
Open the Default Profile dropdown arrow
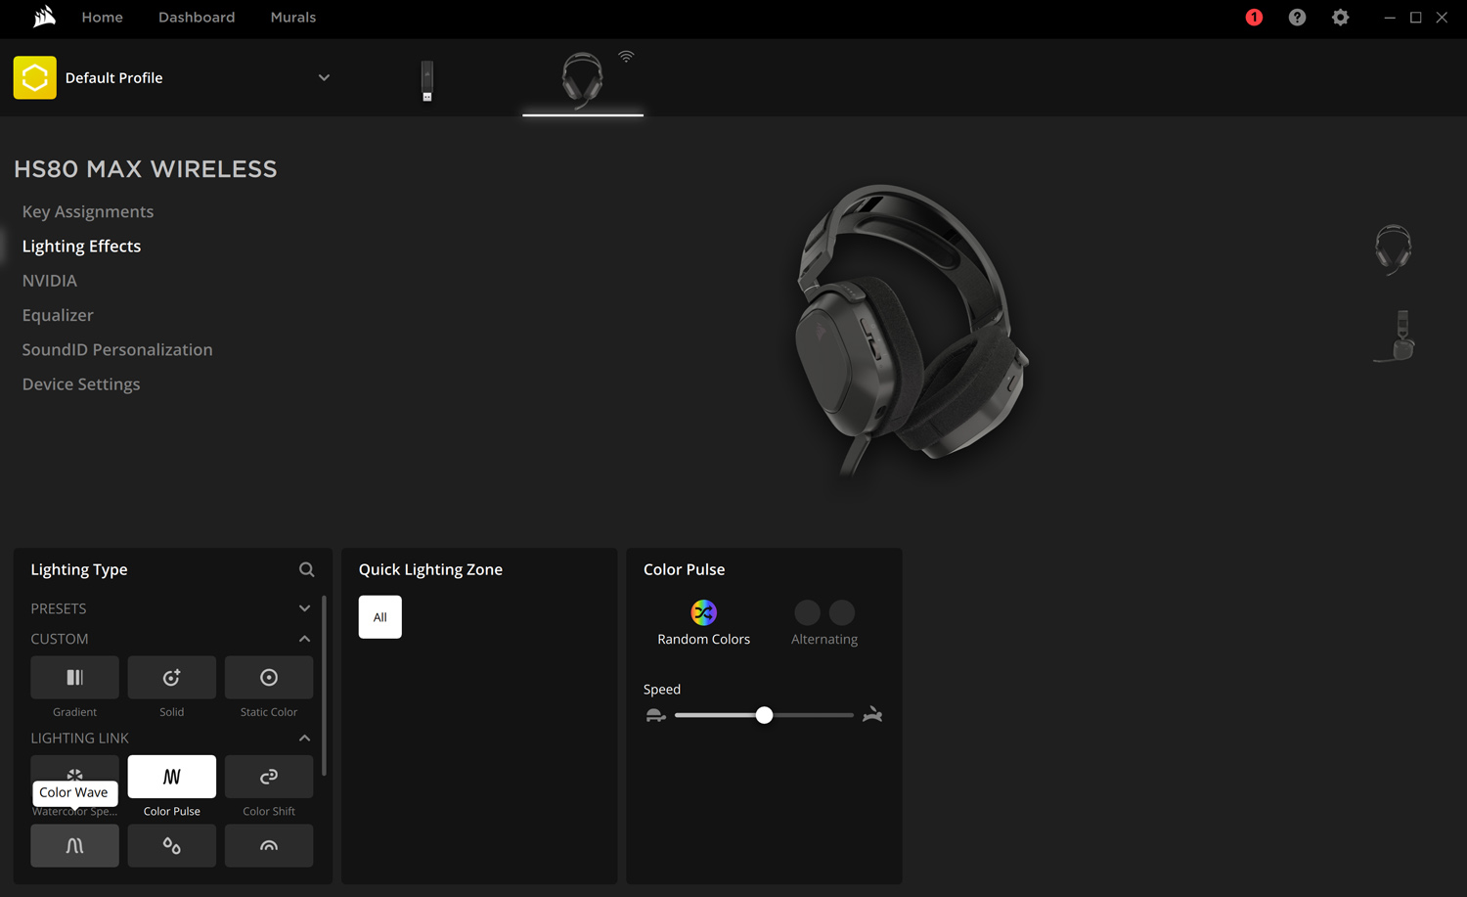[x=324, y=78]
